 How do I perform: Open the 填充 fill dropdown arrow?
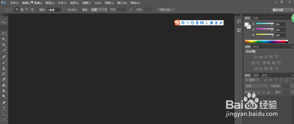click(x=292, y=92)
